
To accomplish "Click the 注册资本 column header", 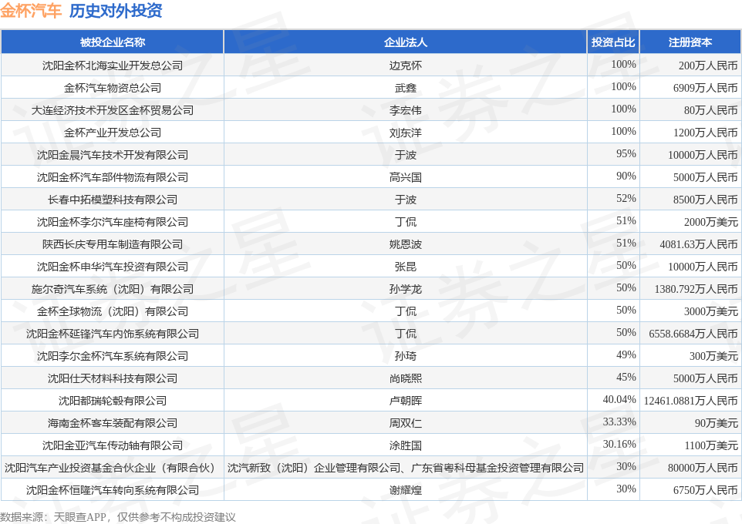I will pyautogui.click(x=690, y=42).
